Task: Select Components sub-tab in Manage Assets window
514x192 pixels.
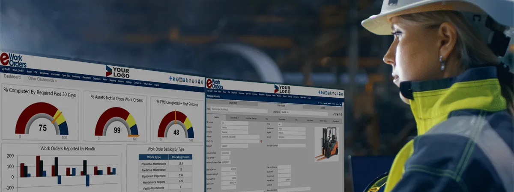Action: [x=282, y=119]
